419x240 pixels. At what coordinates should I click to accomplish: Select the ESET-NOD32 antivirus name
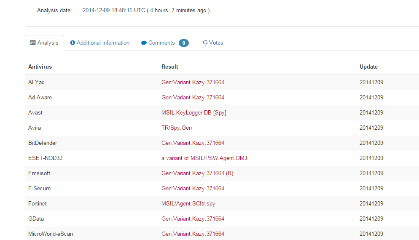point(45,158)
